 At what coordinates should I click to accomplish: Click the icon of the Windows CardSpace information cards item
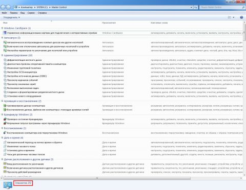tap(5, 33)
